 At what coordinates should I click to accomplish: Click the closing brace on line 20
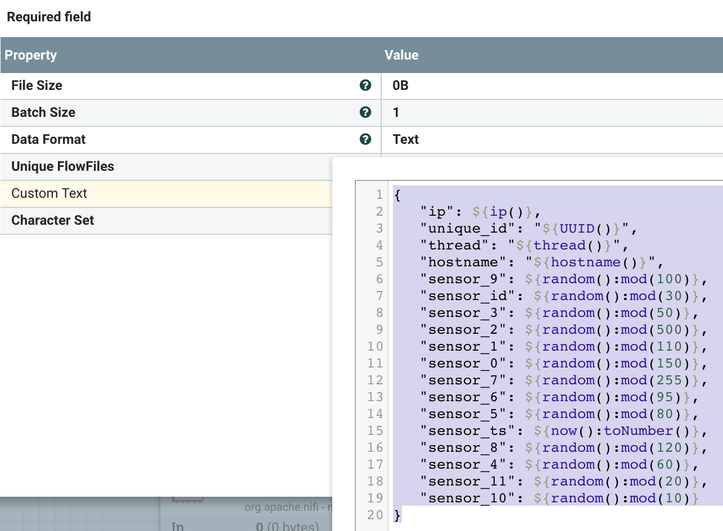[x=398, y=515]
